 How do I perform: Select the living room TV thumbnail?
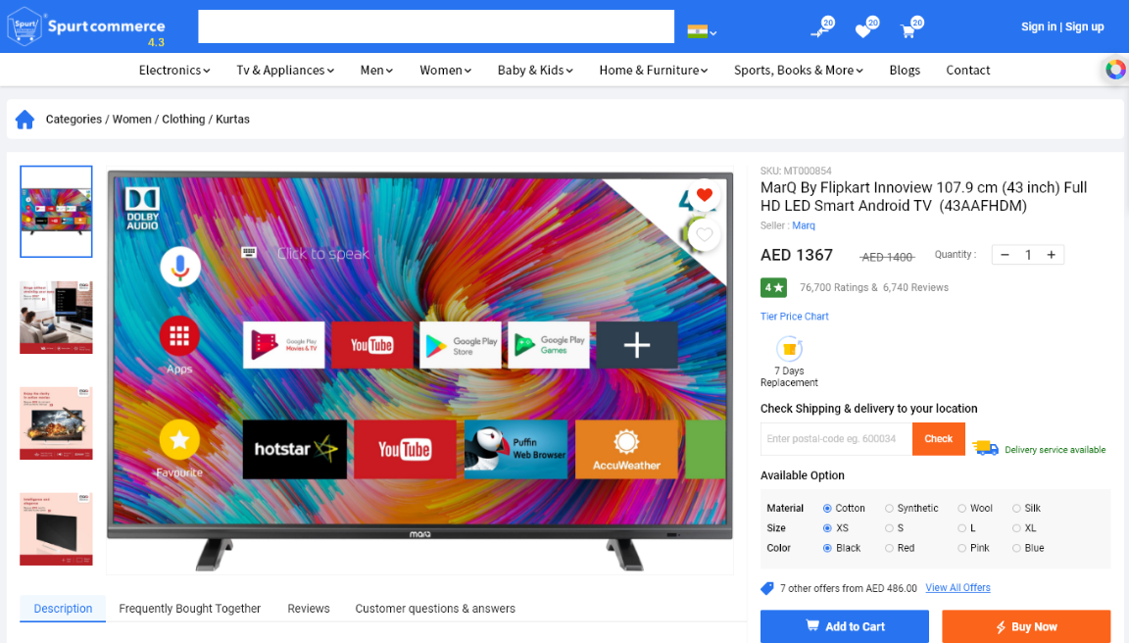[x=56, y=317]
